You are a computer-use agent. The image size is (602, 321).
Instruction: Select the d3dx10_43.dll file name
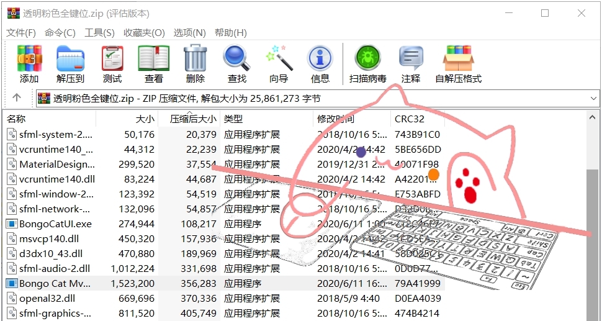[51, 254]
